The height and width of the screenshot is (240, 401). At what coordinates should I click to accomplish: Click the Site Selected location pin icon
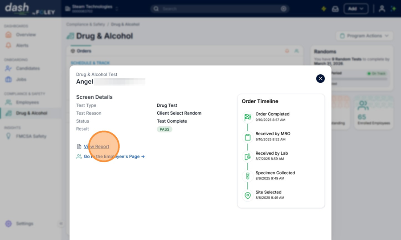coord(248,196)
